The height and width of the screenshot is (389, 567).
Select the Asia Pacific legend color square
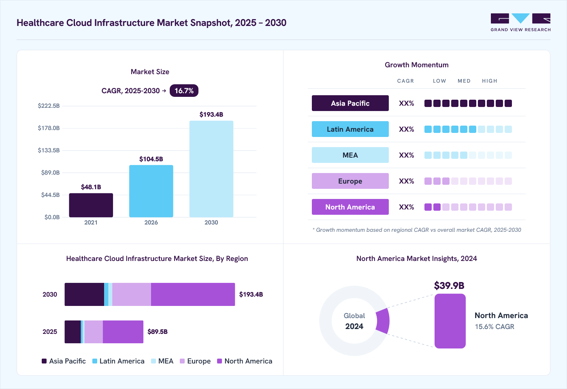tap(44, 361)
